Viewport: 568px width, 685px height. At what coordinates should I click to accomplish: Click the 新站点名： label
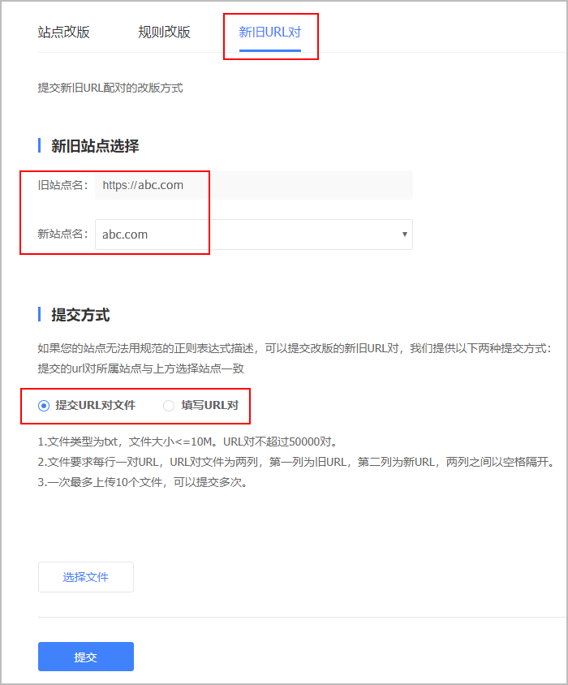point(63,235)
